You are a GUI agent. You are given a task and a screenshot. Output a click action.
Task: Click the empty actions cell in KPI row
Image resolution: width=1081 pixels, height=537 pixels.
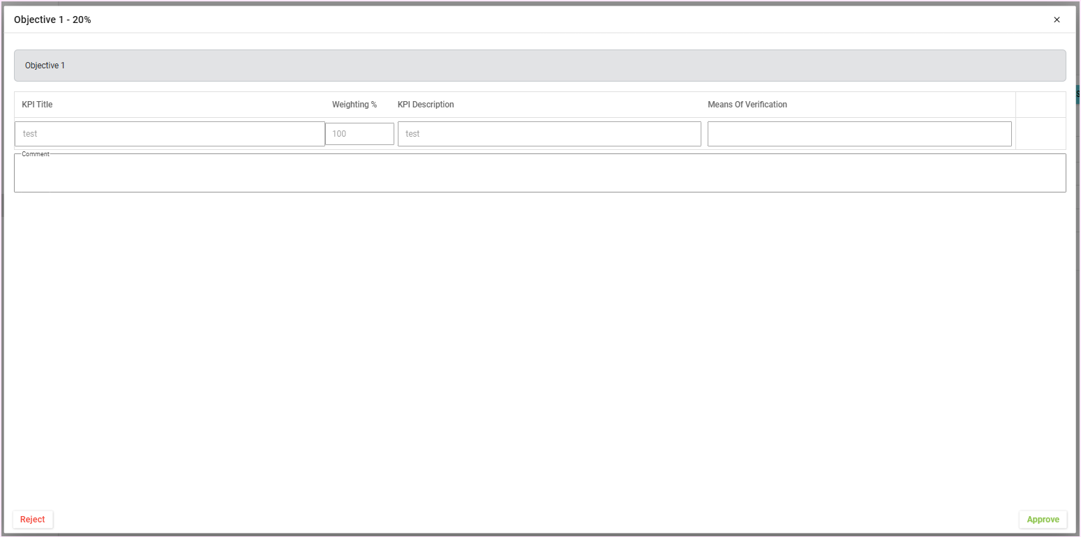coord(1041,134)
